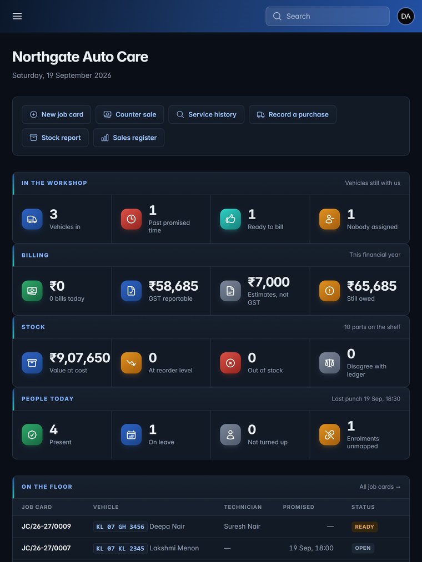Focus the Search input field
The height and width of the screenshot is (562, 422).
327,16
